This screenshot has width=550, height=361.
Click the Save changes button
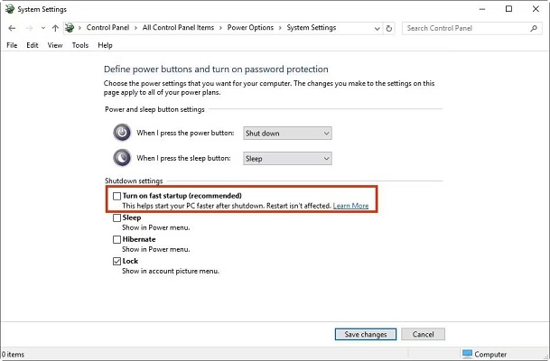(x=366, y=334)
